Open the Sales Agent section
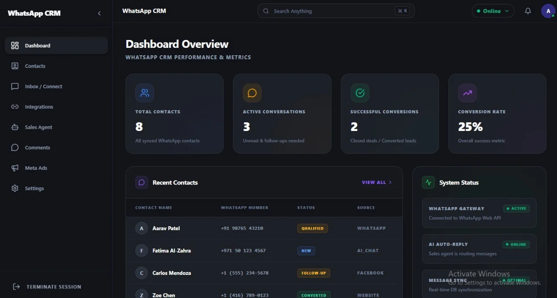Viewport: 557px width, 298px height. [x=56, y=127]
